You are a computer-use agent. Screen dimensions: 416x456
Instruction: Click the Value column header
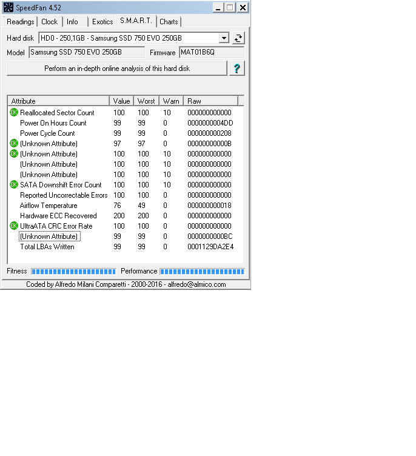click(122, 101)
